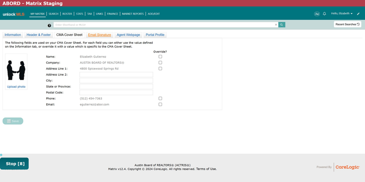The image size is (365, 182).
Task: Click the AUSTIN BOARD OF REALTORS® company value
Action: [x=102, y=63]
